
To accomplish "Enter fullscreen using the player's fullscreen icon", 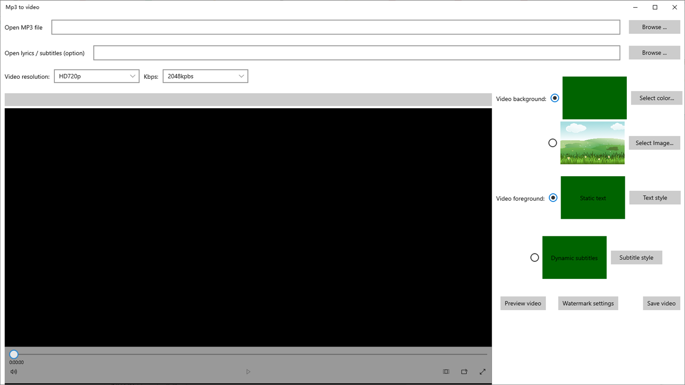I will point(482,371).
